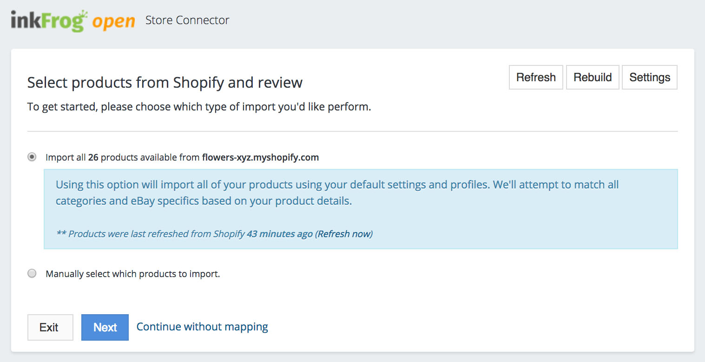Click the blue info box description text

[x=337, y=193]
